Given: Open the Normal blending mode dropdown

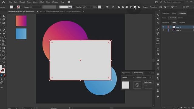Looking at the screenshot, I should [x=128, y=78].
